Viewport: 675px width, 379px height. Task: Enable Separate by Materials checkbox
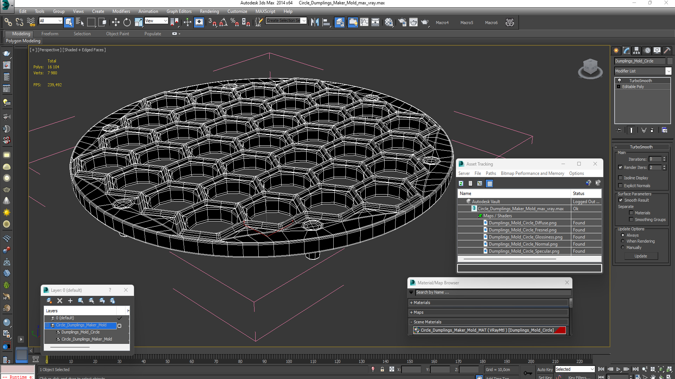tap(631, 213)
